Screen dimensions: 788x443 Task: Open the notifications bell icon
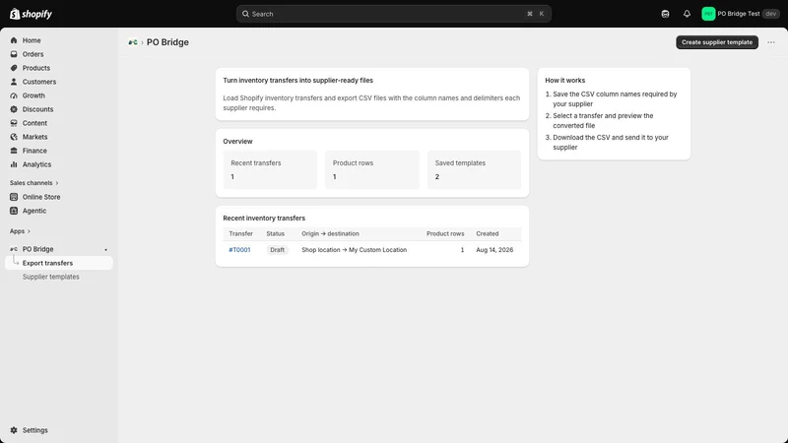(x=687, y=14)
